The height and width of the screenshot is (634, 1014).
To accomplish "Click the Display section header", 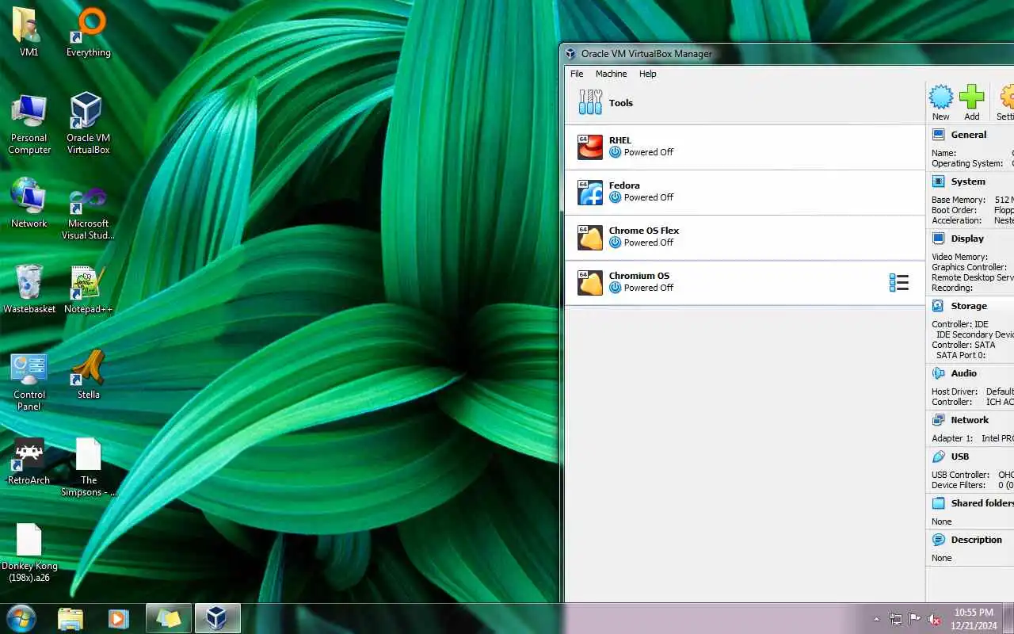I will tap(967, 239).
